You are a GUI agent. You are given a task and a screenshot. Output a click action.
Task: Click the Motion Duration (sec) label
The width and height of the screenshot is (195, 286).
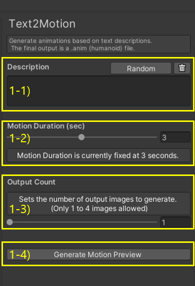(x=46, y=126)
